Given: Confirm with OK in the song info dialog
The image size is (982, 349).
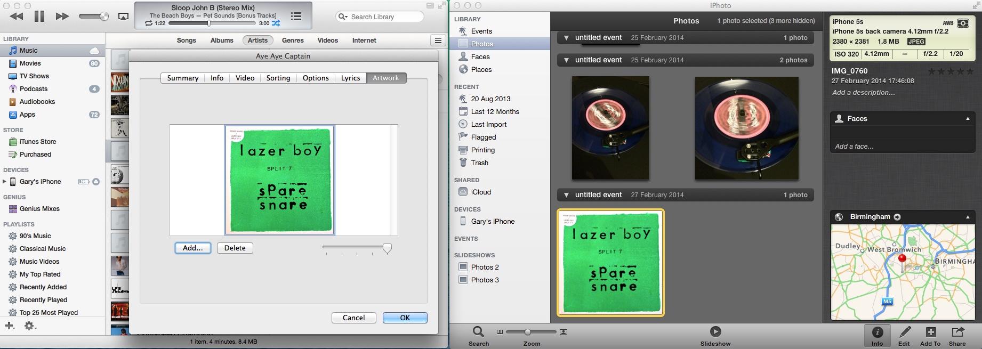Looking at the screenshot, I should pyautogui.click(x=405, y=318).
